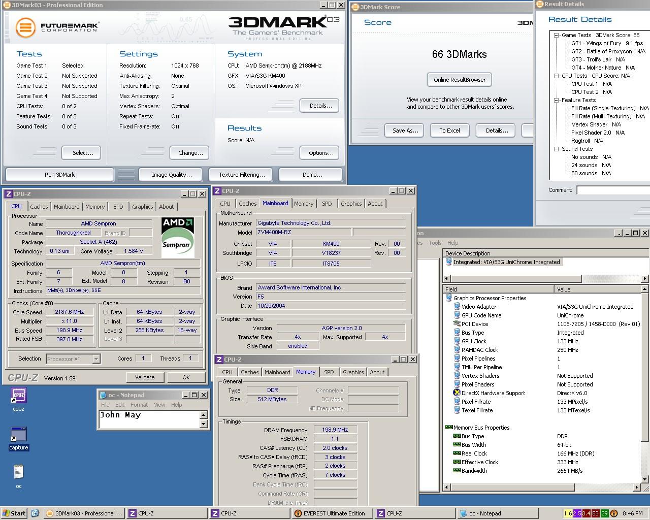Click the Bus Width row icon

457,445
